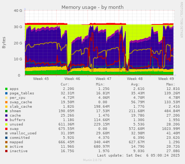This screenshot has height=164, width=185.
Task: Click the 'active' legend label
Action: coord(16,147)
